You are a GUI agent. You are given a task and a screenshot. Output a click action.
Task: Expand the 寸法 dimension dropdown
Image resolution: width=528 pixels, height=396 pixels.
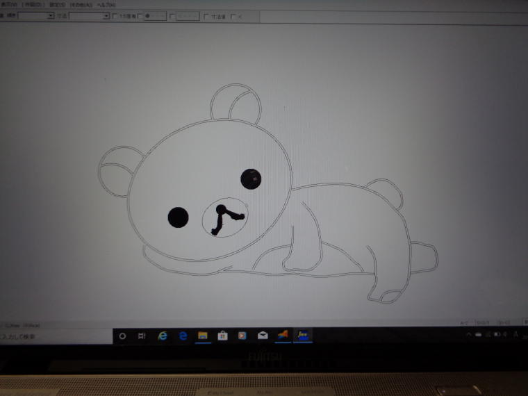click(106, 16)
